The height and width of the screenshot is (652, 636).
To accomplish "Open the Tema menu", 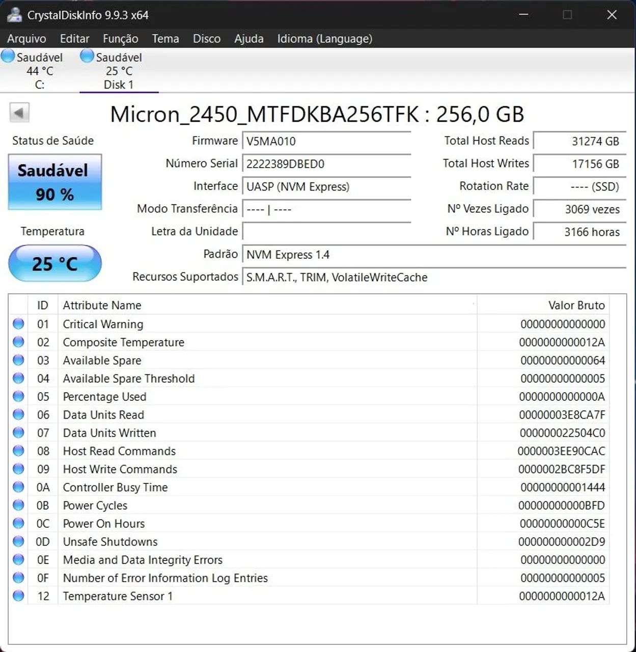I will [165, 39].
